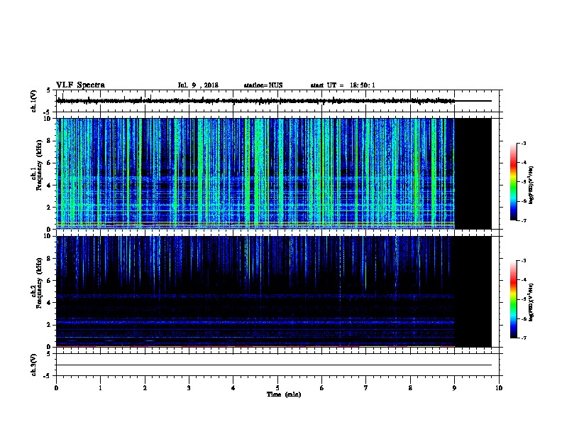Click the ch.1 "Frequency (kHz)" axis label

[x=39, y=165]
